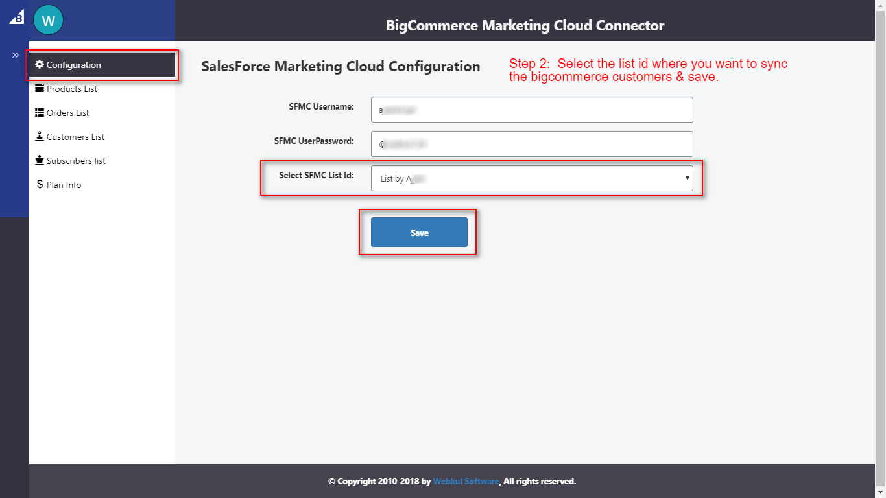Click the Customers List person icon

pyautogui.click(x=40, y=136)
